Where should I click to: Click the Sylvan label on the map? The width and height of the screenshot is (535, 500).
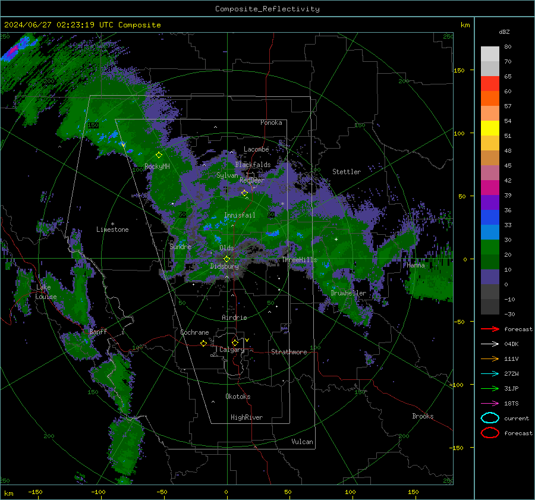click(x=227, y=175)
